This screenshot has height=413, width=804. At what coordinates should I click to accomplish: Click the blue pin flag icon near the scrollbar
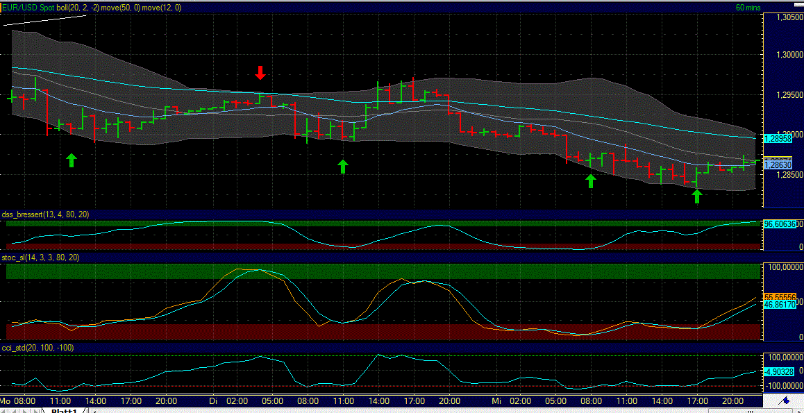click(x=785, y=400)
